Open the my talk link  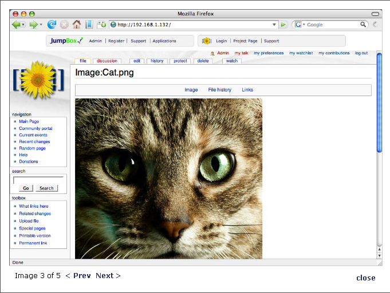click(241, 53)
